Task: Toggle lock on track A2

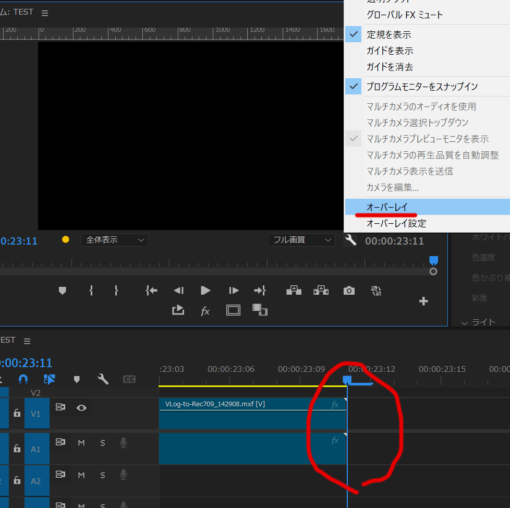Action: click(x=17, y=480)
